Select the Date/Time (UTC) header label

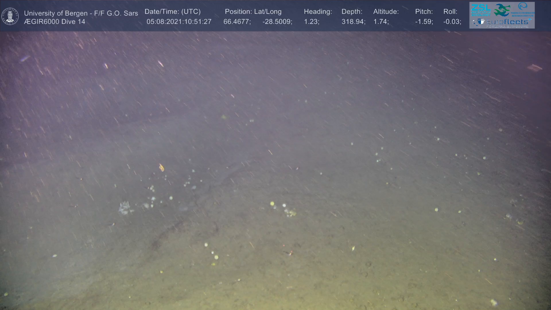point(172,12)
